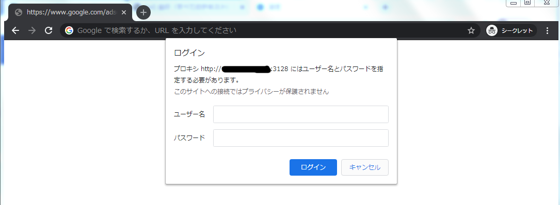Click the キャンセル button
The image size is (560, 205).
point(364,167)
